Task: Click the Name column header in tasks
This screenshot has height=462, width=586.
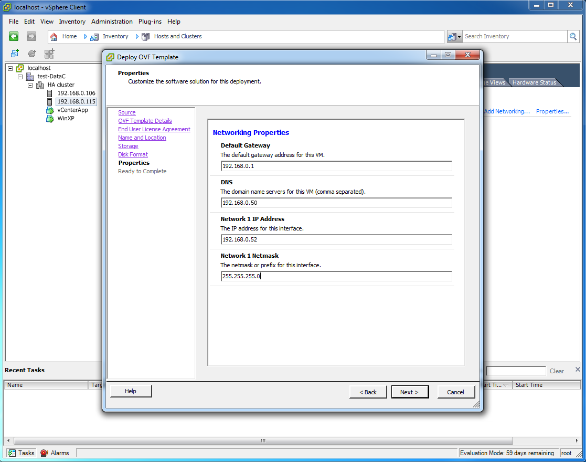Action: coord(46,385)
